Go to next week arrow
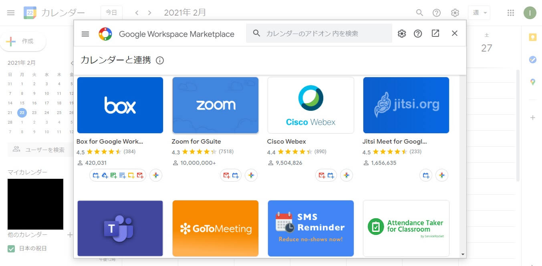 pyautogui.click(x=150, y=13)
